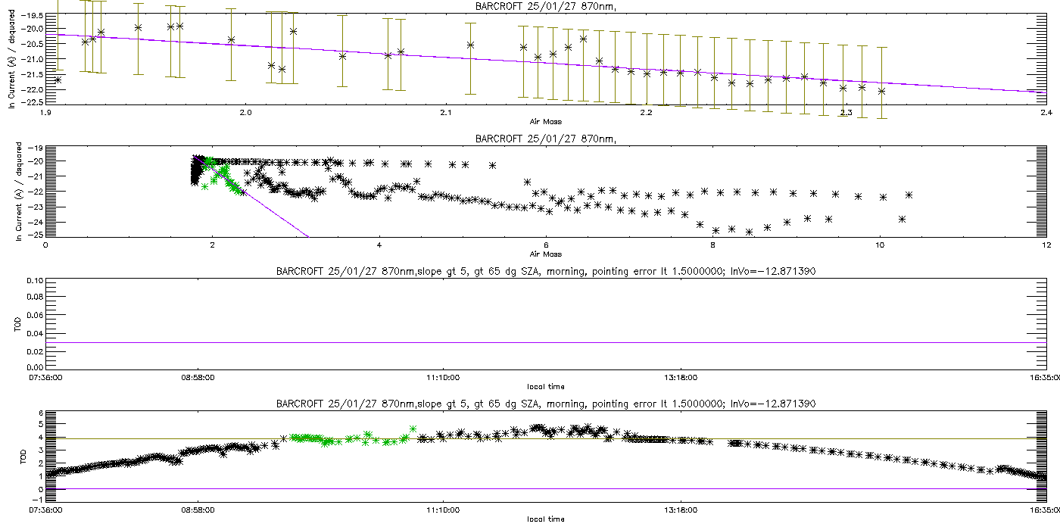Click the 2.4 tick label on top axis

tap(1046, 113)
